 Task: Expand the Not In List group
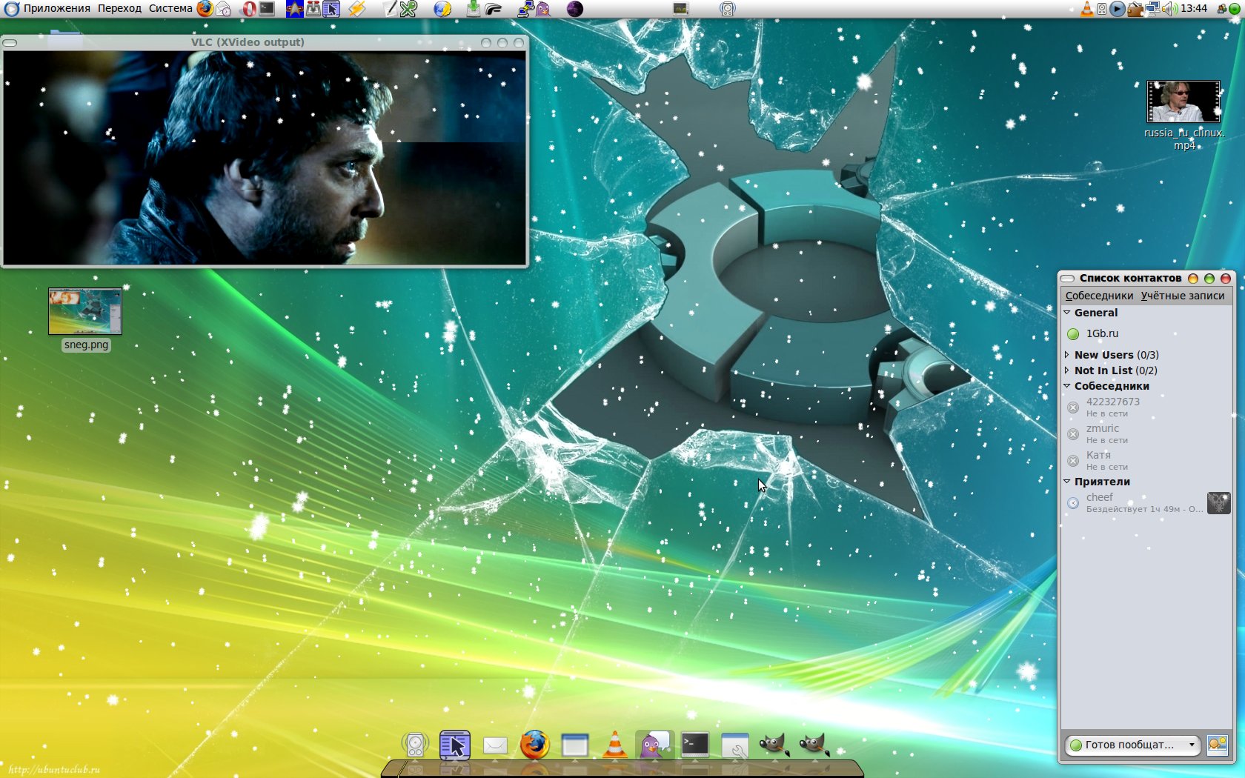coord(1067,370)
